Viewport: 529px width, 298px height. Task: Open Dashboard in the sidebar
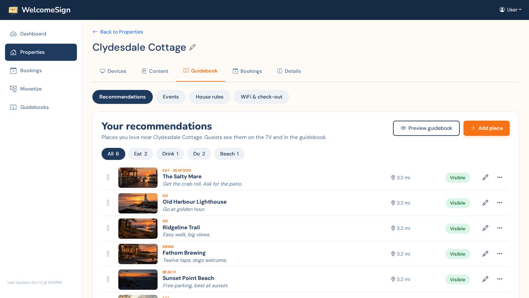pyautogui.click(x=41, y=34)
